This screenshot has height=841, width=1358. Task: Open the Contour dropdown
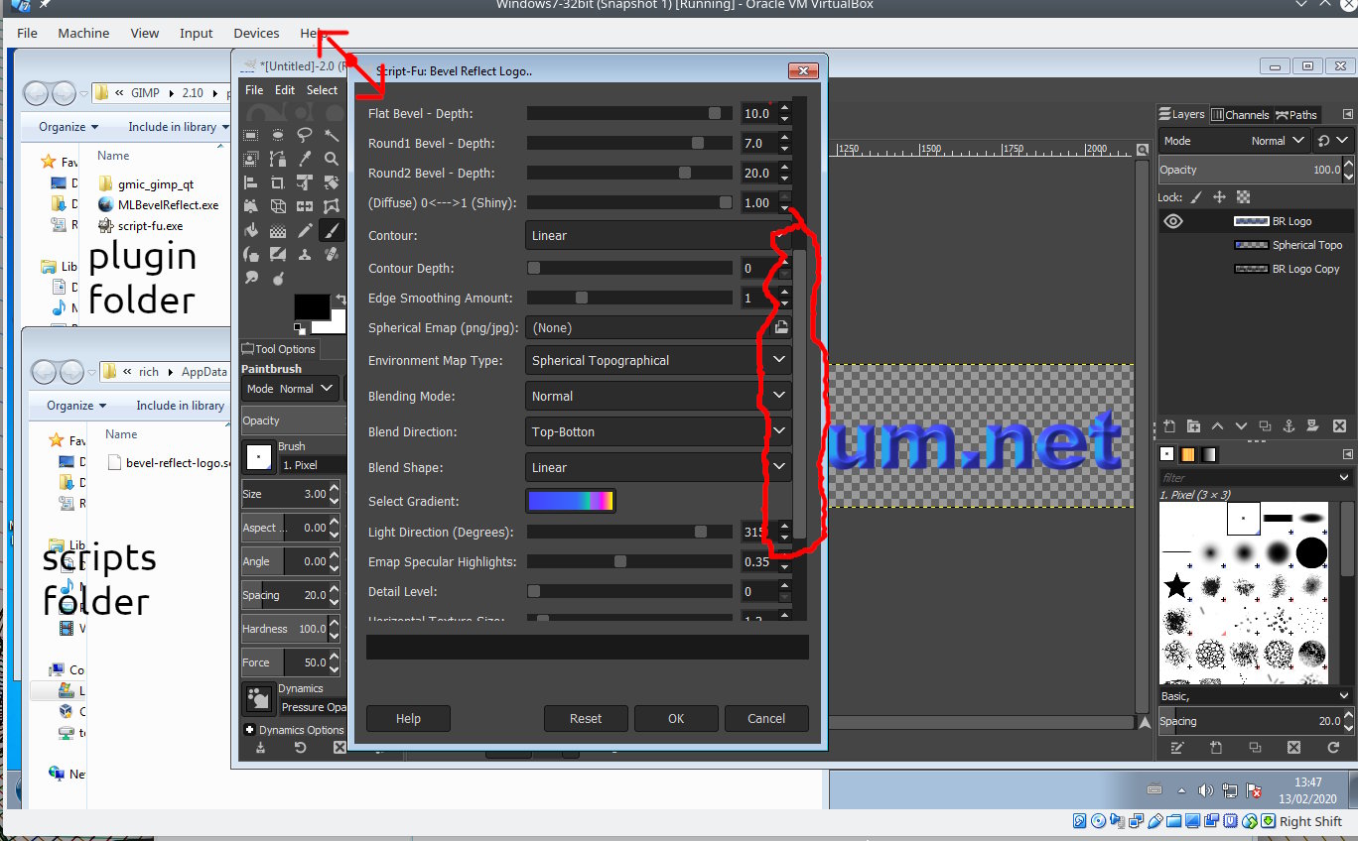[x=658, y=235]
